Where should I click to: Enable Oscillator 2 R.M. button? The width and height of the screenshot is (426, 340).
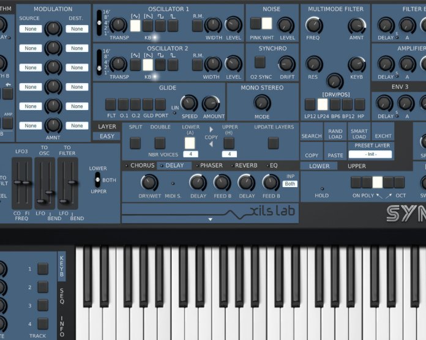(x=197, y=65)
